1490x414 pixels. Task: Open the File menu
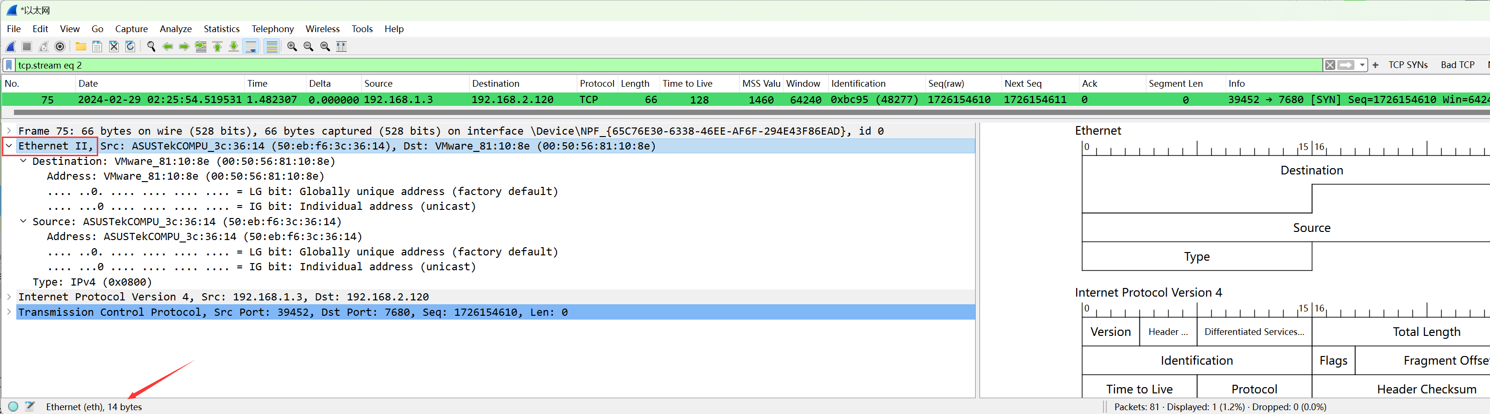[14, 29]
